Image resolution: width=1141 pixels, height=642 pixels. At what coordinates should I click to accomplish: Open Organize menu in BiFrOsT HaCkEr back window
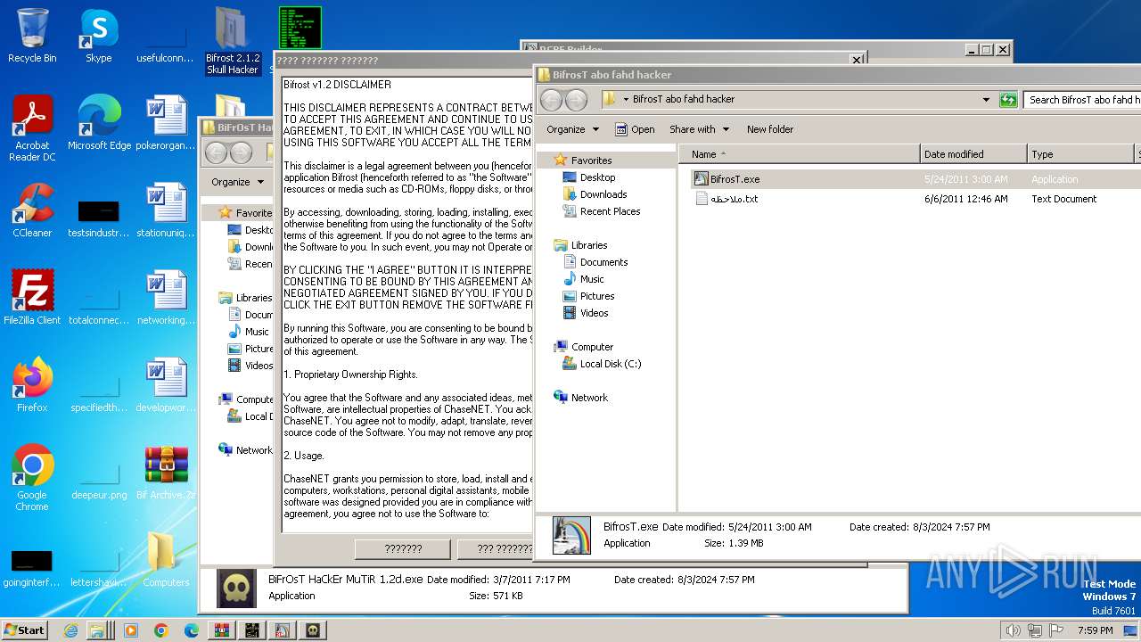pos(236,182)
